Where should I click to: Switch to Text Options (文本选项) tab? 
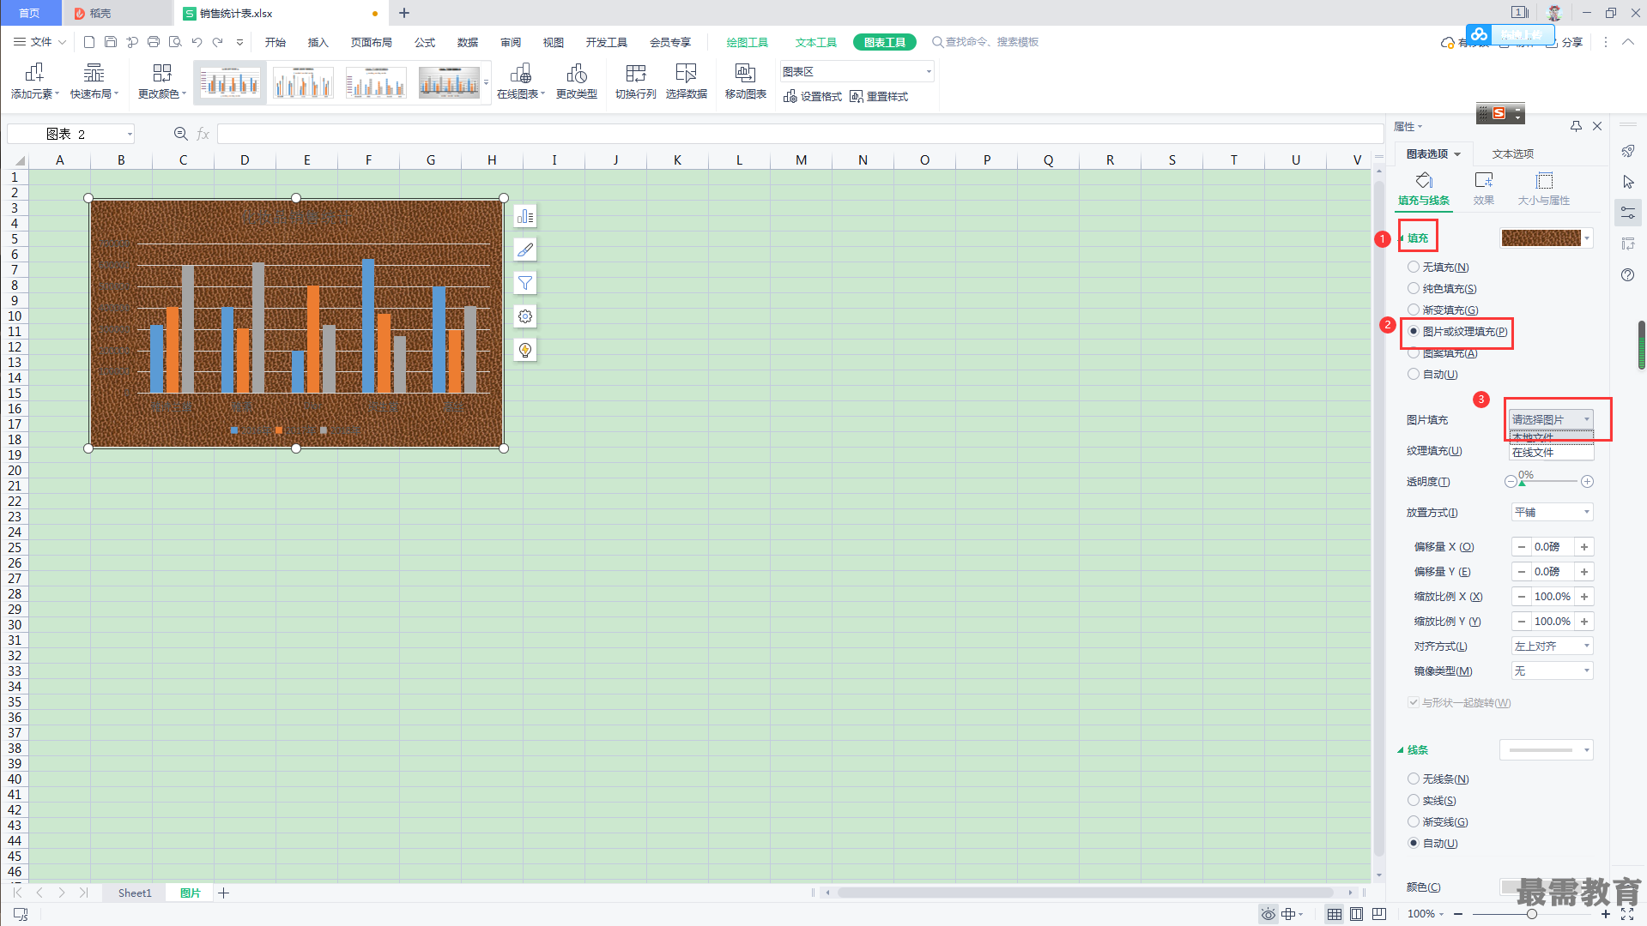point(1513,154)
